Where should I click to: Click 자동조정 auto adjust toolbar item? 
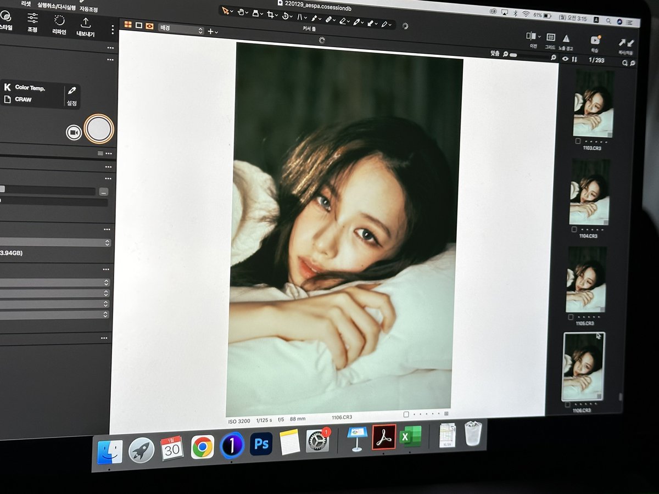pos(89,8)
